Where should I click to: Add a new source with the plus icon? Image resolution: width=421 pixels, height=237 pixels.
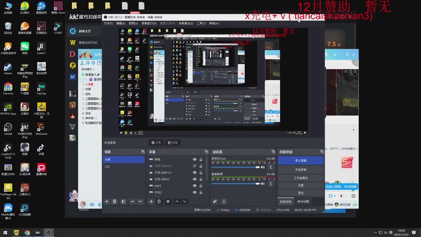point(151,201)
